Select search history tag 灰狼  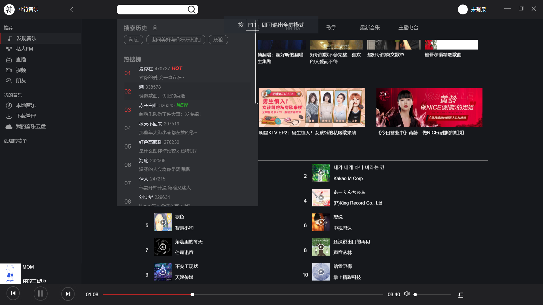pos(218,40)
